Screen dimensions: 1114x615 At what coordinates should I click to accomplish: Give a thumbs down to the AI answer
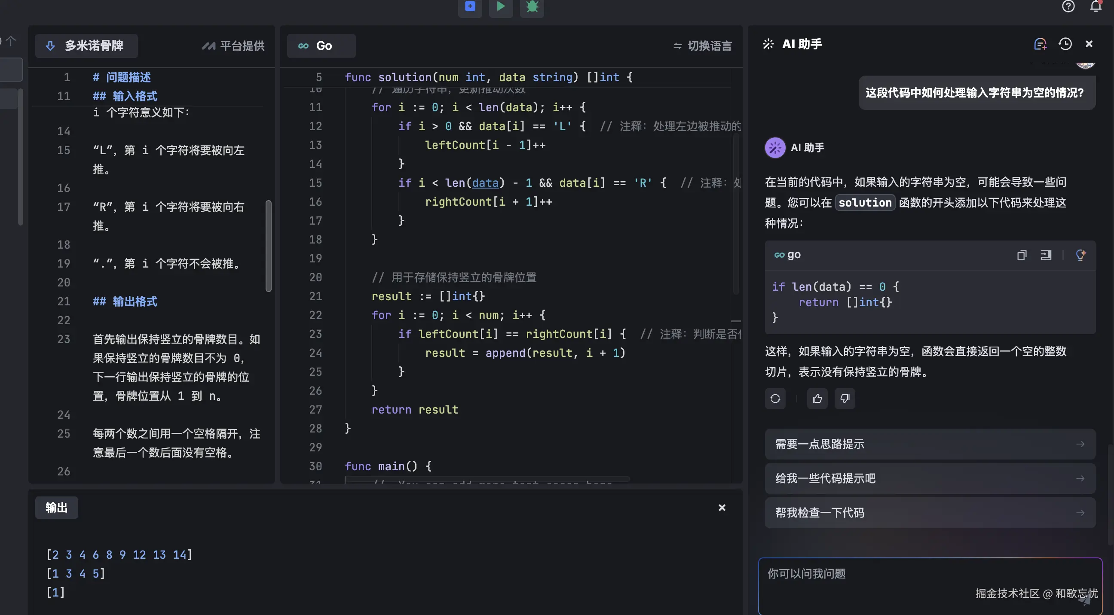[845, 399]
